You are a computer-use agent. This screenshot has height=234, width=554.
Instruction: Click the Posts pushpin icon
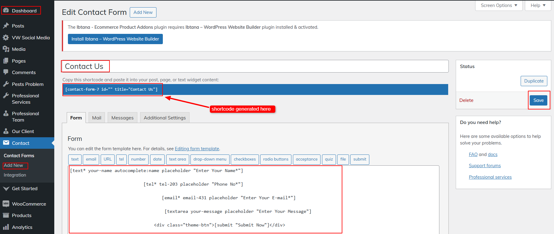coord(6,26)
